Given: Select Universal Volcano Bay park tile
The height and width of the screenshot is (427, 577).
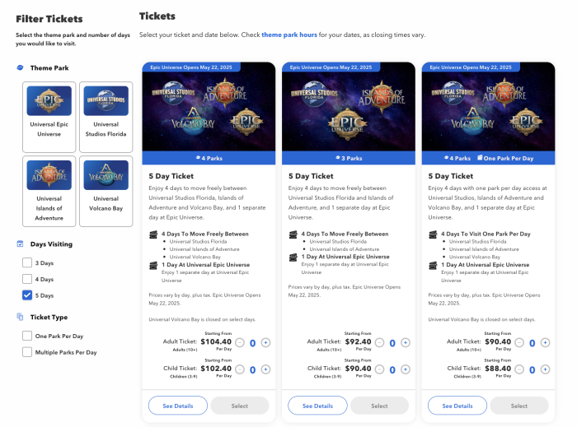Looking at the screenshot, I should tap(106, 190).
